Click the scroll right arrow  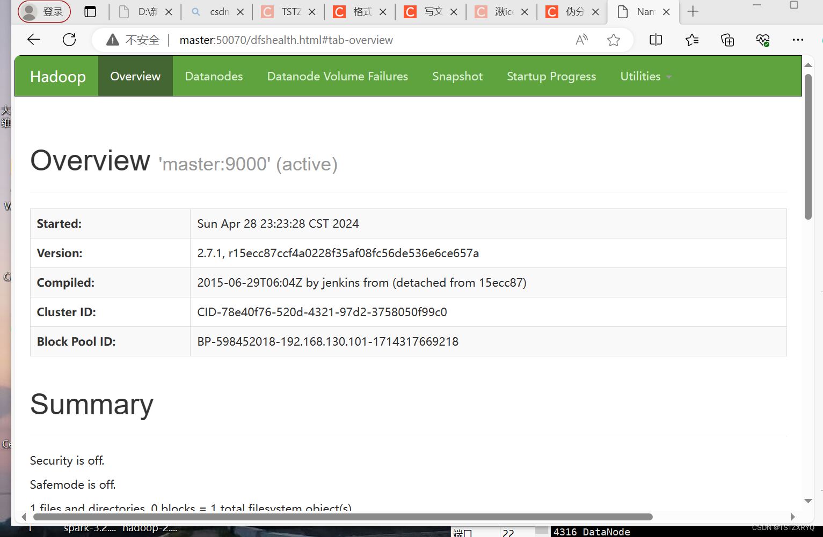[793, 517]
